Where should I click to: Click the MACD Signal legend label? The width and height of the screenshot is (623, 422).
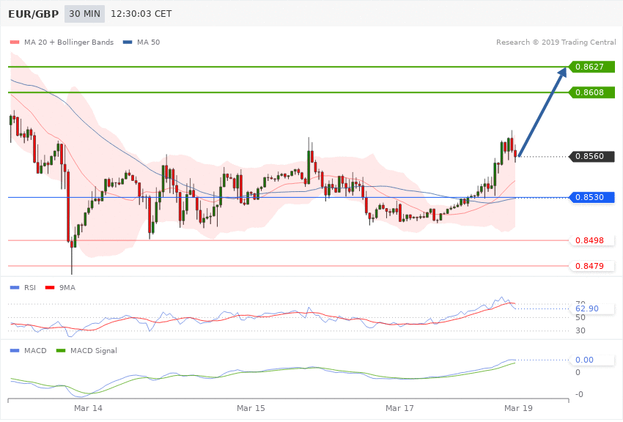(94, 350)
